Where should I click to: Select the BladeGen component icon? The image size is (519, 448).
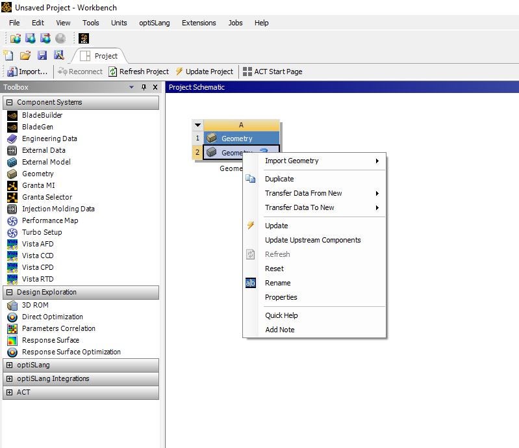[12, 127]
